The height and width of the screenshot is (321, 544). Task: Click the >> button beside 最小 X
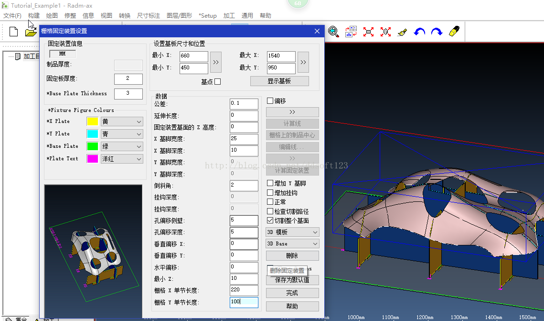(x=216, y=62)
